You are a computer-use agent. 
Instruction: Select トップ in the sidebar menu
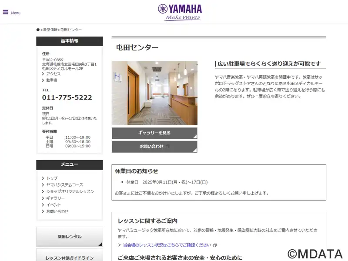[x=52, y=178]
